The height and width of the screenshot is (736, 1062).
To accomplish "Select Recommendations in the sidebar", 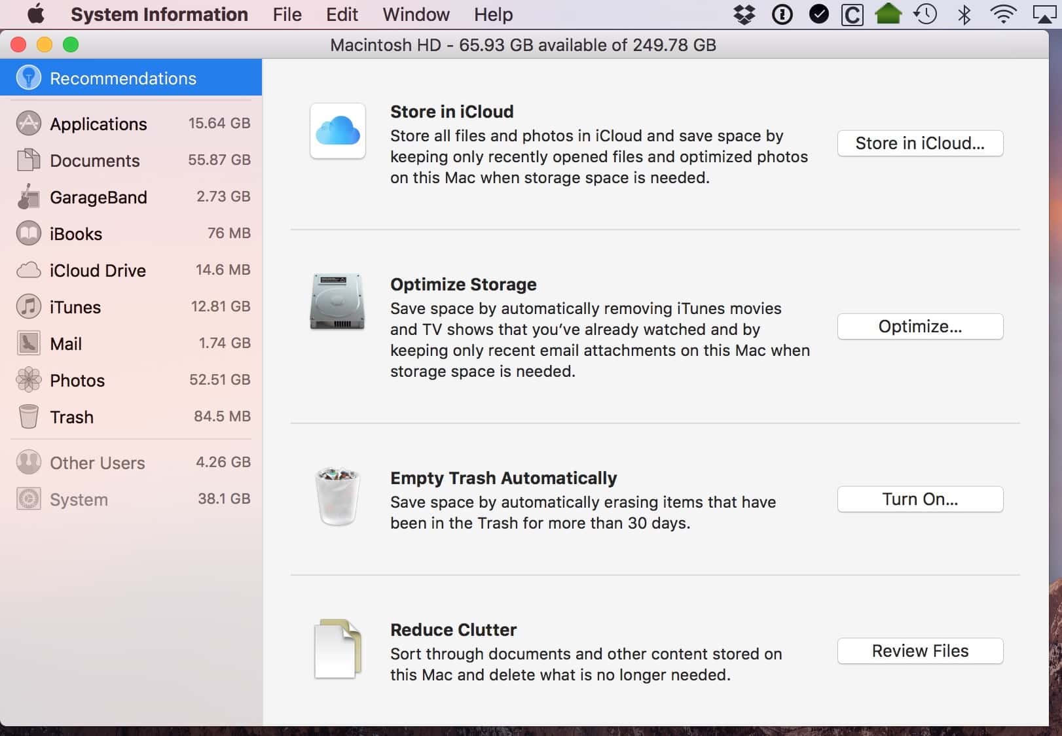I will 131,77.
